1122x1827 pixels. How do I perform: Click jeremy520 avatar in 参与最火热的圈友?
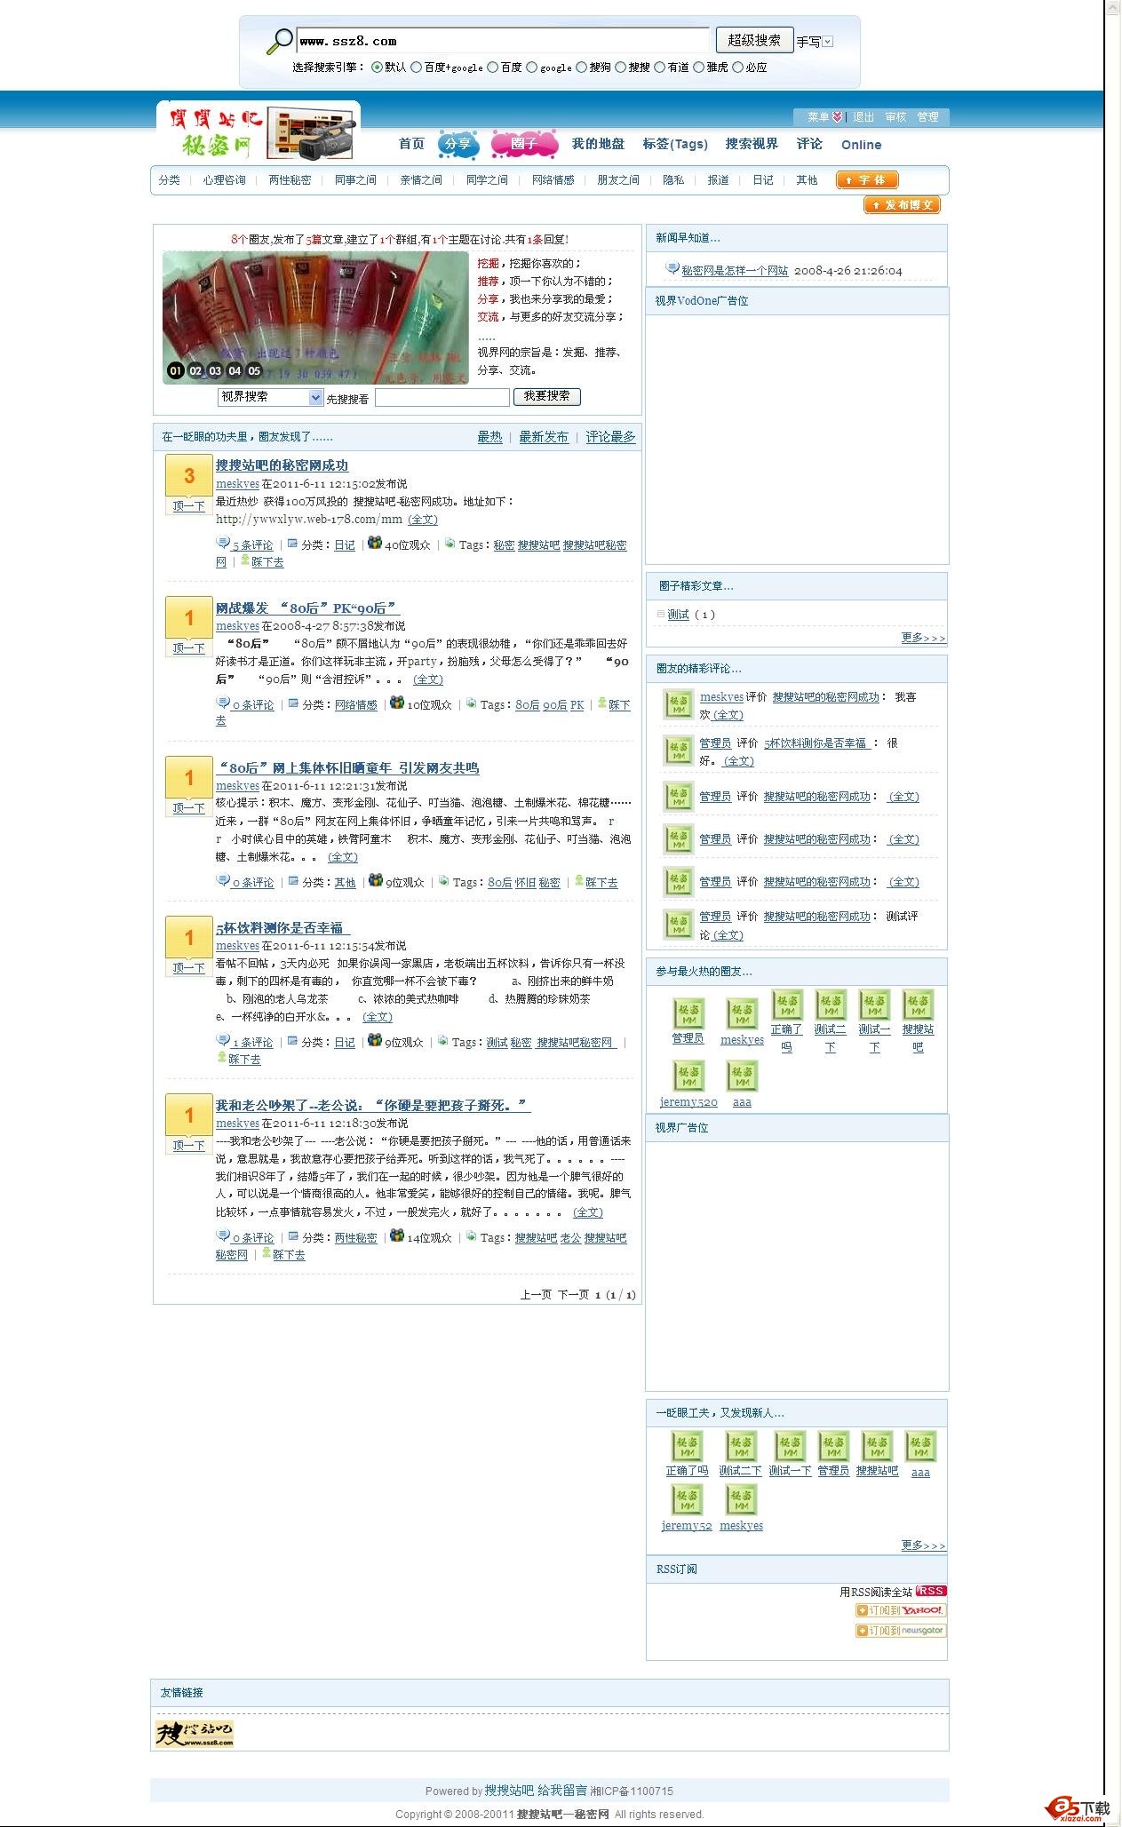pyautogui.click(x=688, y=1076)
